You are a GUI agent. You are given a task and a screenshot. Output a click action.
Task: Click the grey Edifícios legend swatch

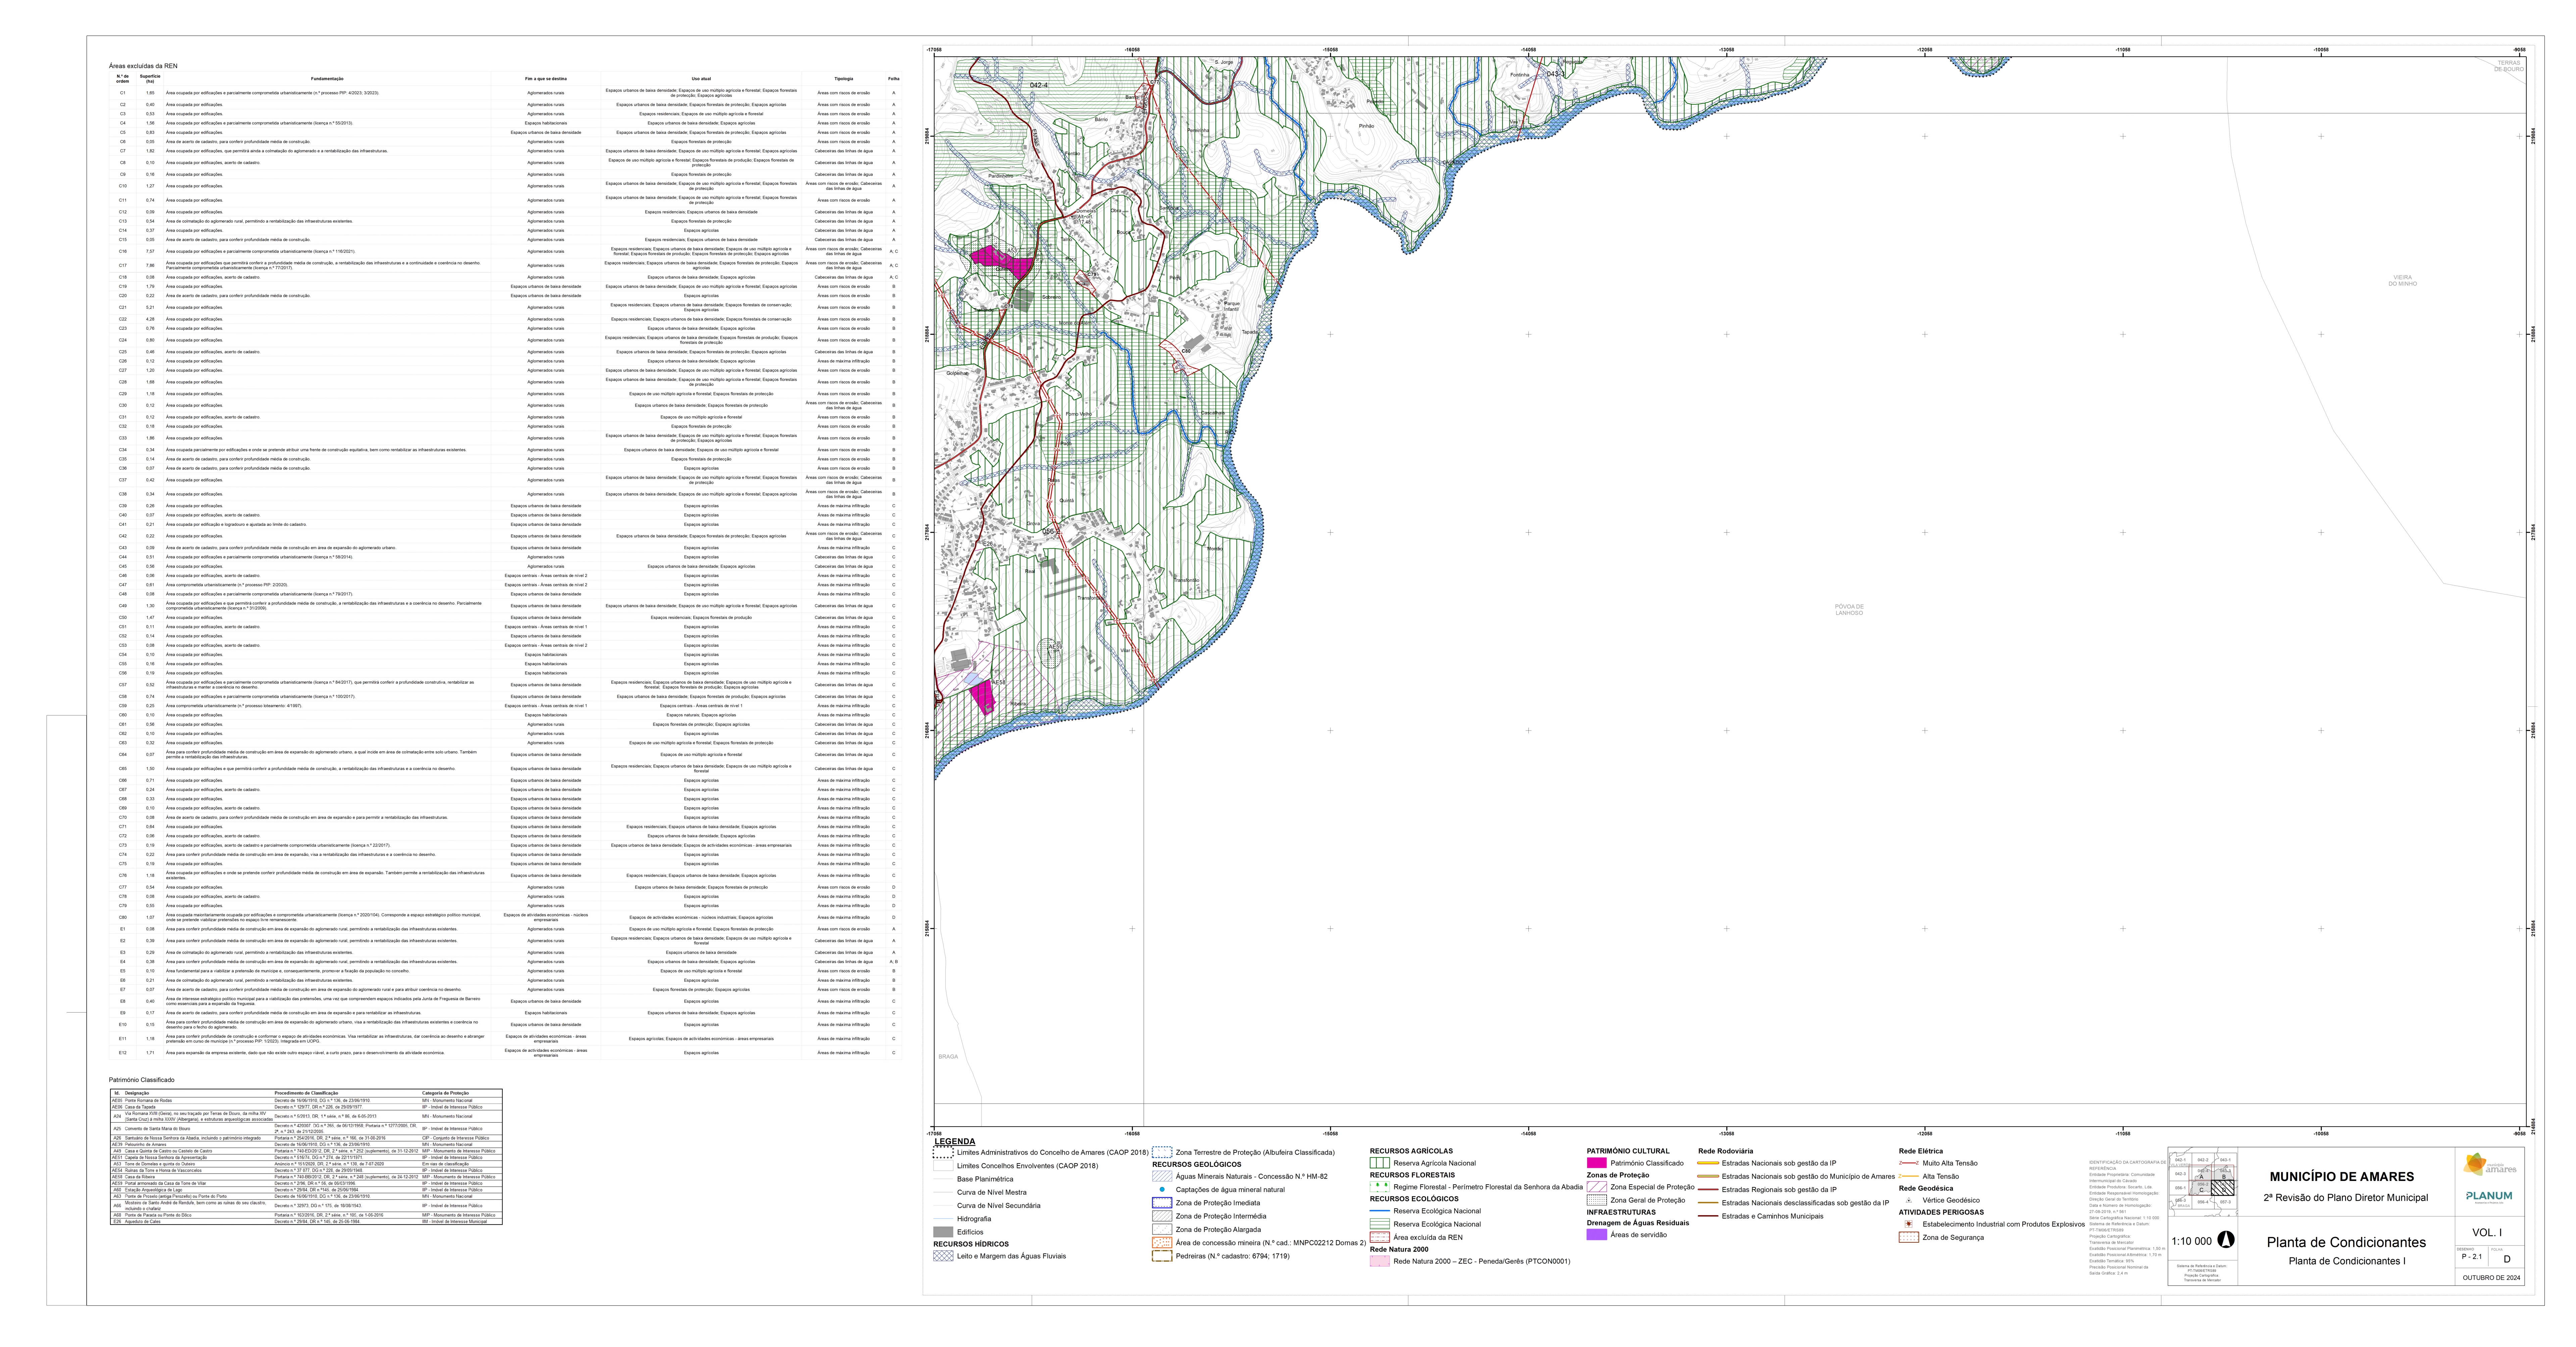pyautogui.click(x=943, y=1232)
